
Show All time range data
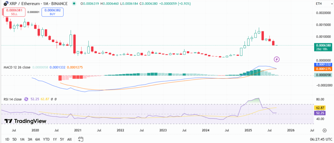(x=69, y=139)
